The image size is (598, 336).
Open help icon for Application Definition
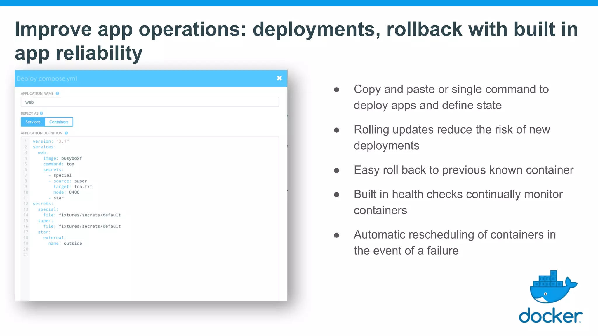pyautogui.click(x=66, y=133)
